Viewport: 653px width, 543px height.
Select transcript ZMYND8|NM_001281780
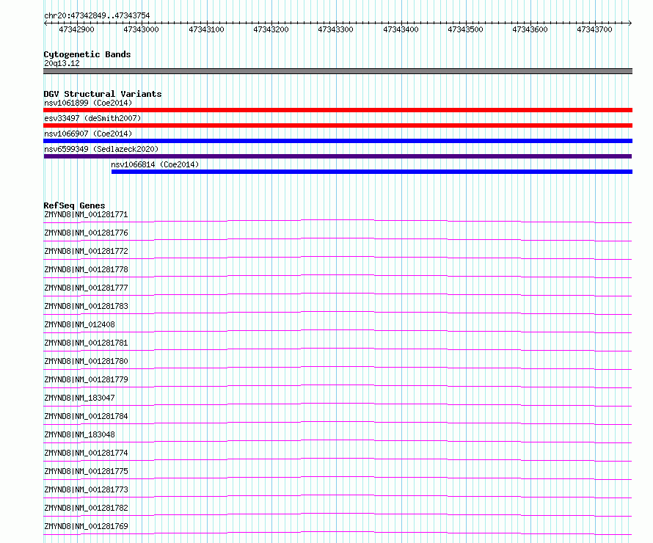point(86,361)
